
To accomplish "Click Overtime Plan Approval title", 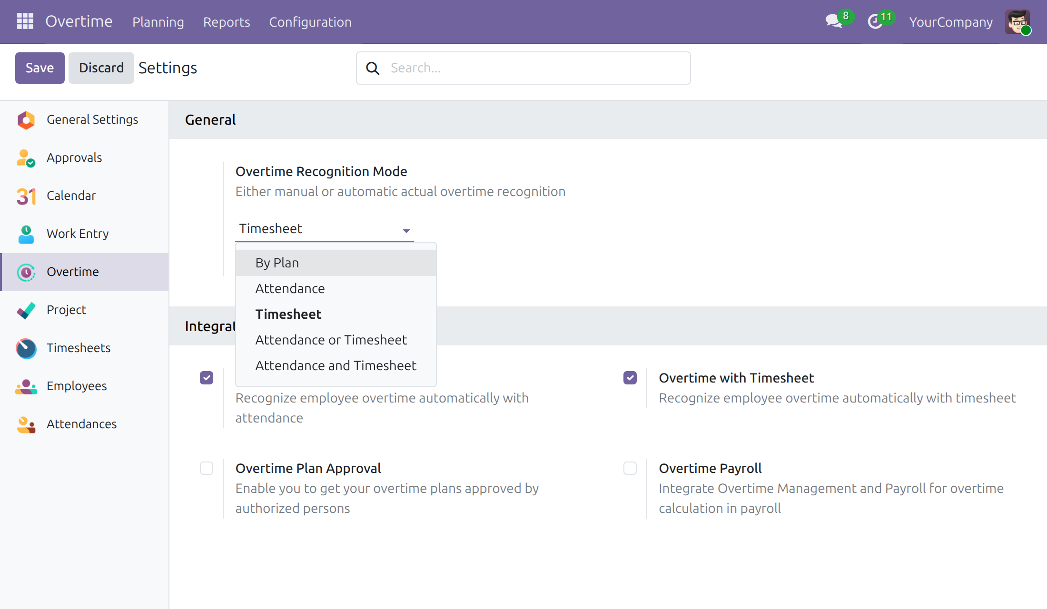I will pos(308,469).
